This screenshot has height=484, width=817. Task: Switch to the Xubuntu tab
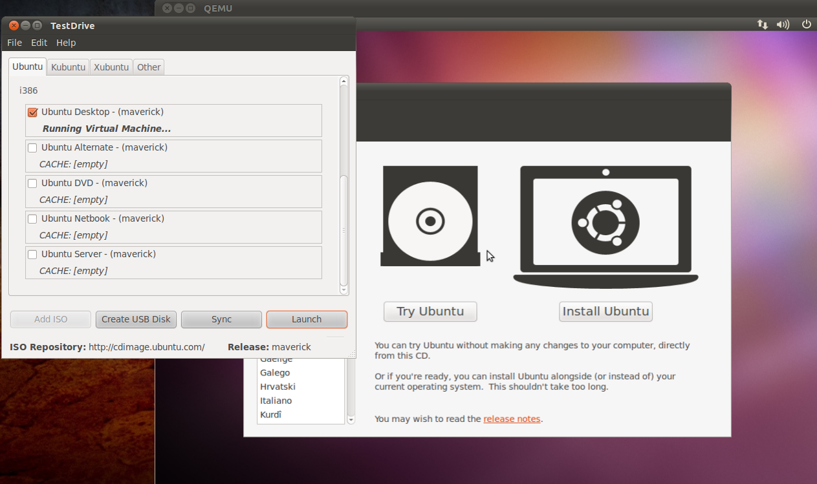111,67
